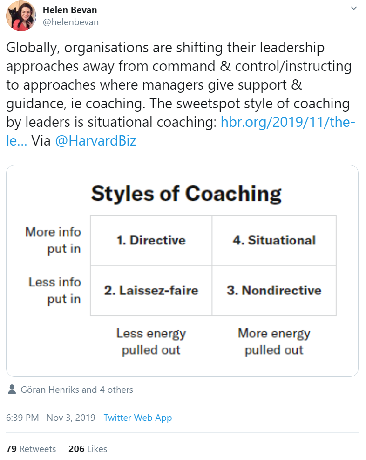Click the 6:39 PM Nov 3, 2019 timestamp
Screen dimensions: 366x460
51,418
